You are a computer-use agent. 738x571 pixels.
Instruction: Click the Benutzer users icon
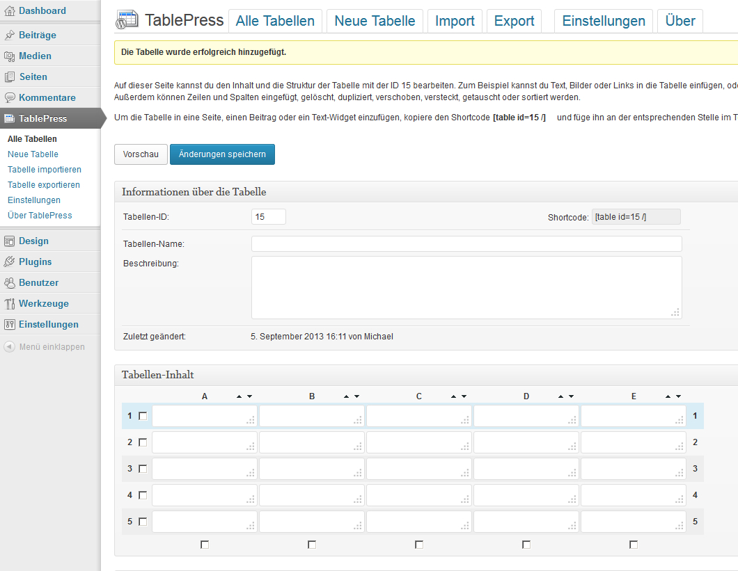(x=10, y=282)
